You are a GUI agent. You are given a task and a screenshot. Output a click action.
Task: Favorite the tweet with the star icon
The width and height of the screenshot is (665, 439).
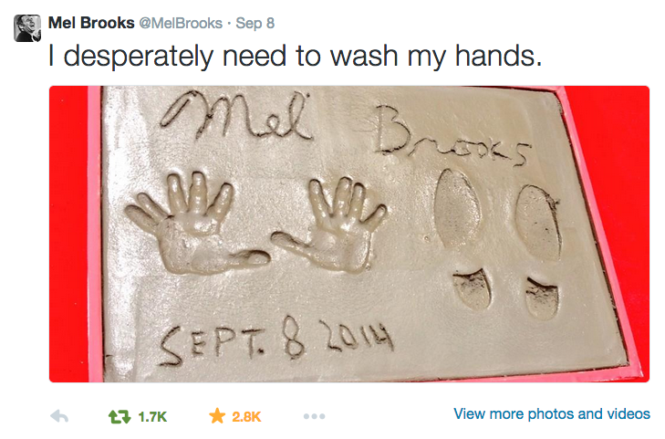pyautogui.click(x=217, y=416)
